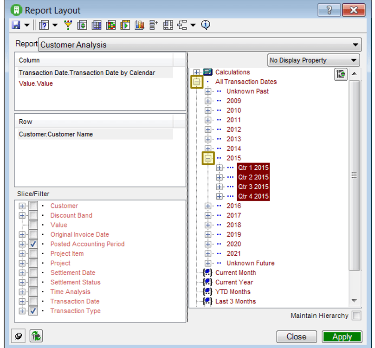
Task: Tick the Original Invoice Date checkbox
Action: click(x=33, y=235)
